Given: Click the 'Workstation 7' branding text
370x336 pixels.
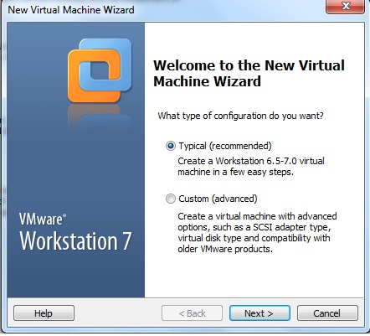Looking at the screenshot, I should point(75,240).
